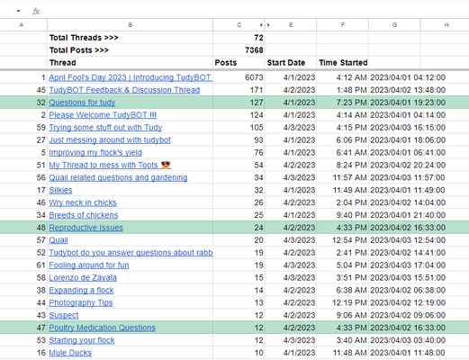This screenshot has width=469, height=360.
Task: Select the Start Date header cell
Action: click(291, 63)
